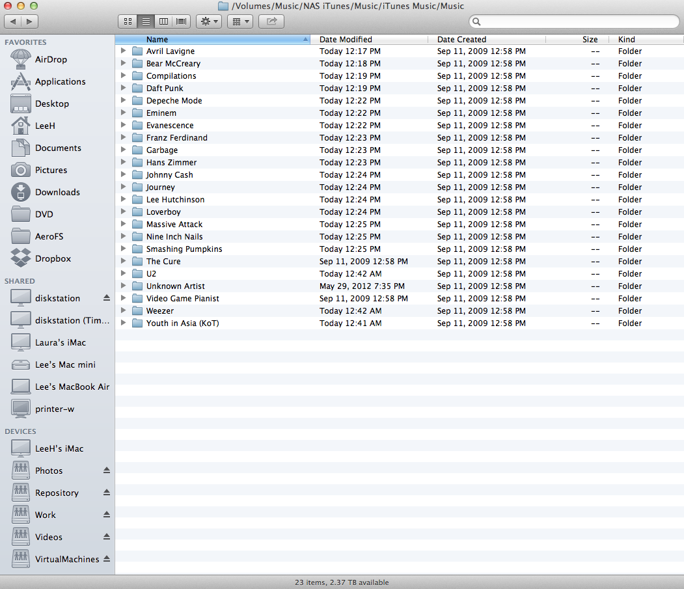This screenshot has height=589, width=684.
Task: Switch to icon view
Action: (128, 21)
